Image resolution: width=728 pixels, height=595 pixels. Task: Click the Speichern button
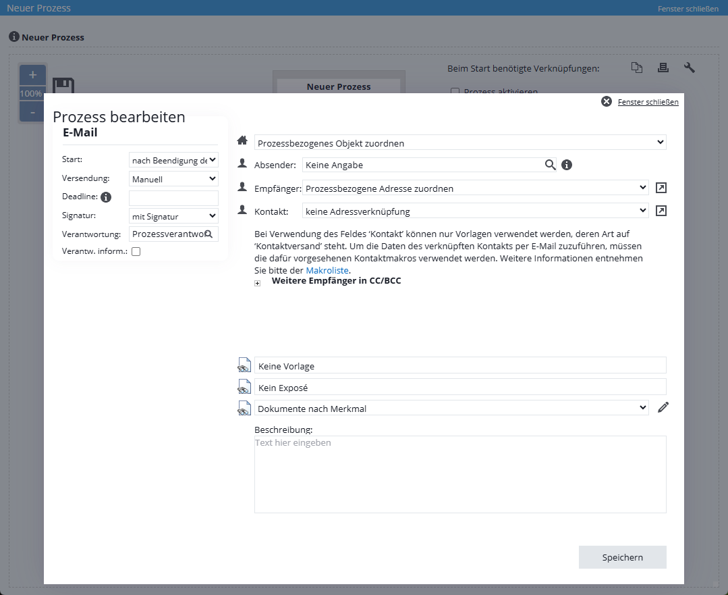point(622,557)
